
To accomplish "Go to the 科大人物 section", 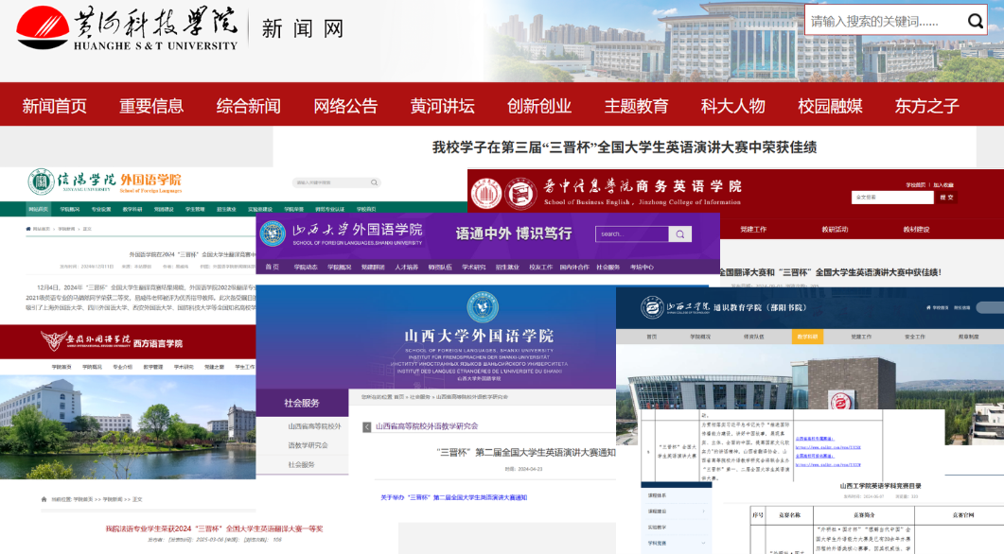I will (733, 106).
